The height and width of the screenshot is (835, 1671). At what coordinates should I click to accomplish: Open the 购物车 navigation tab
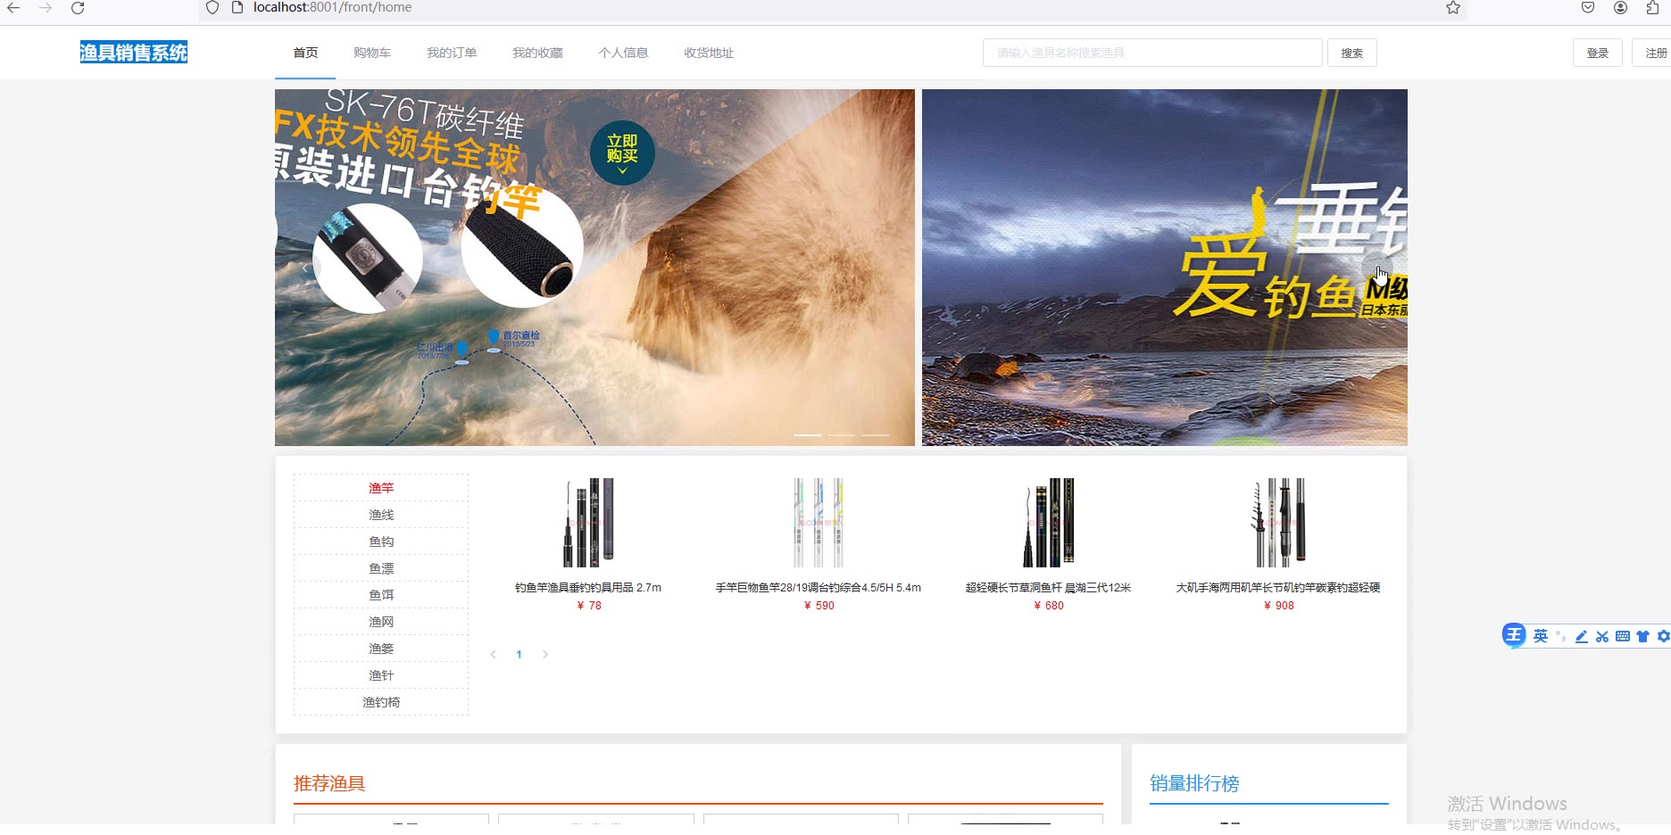pyautogui.click(x=372, y=53)
